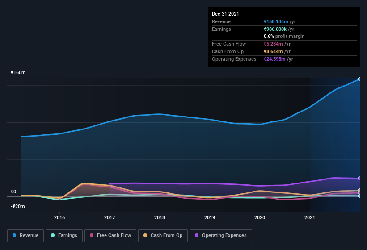This screenshot has height=250, width=367.
Task: Hide the Operating Expenses series
Action: pos(221,236)
